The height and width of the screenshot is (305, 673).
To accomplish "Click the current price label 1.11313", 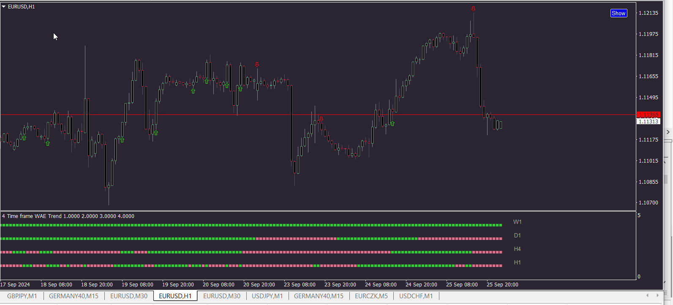I will tap(648, 121).
